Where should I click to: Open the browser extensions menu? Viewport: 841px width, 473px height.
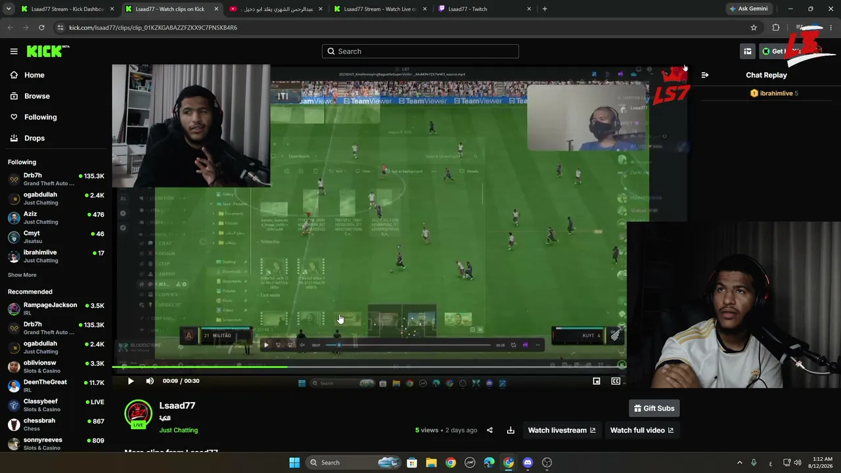pyautogui.click(x=776, y=28)
